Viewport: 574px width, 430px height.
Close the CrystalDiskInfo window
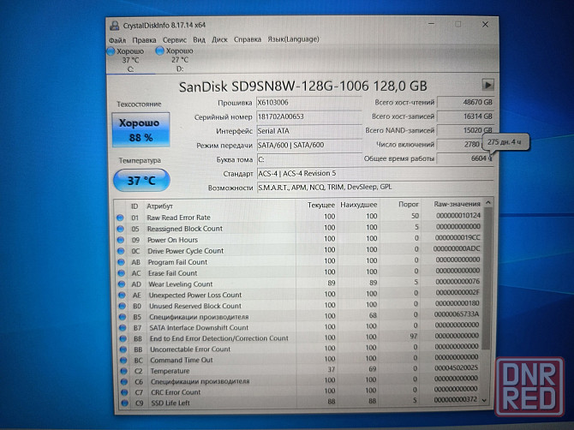coord(486,24)
